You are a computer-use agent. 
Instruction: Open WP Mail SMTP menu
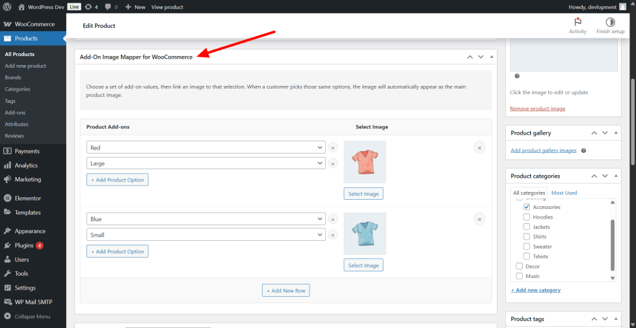33,302
